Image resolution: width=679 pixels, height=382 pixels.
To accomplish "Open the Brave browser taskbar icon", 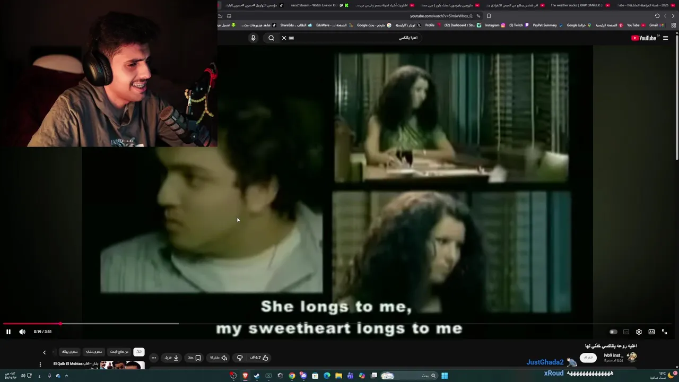I will pyautogui.click(x=245, y=376).
